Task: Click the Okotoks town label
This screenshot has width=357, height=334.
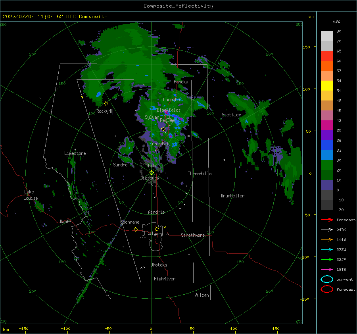Action: click(159, 265)
